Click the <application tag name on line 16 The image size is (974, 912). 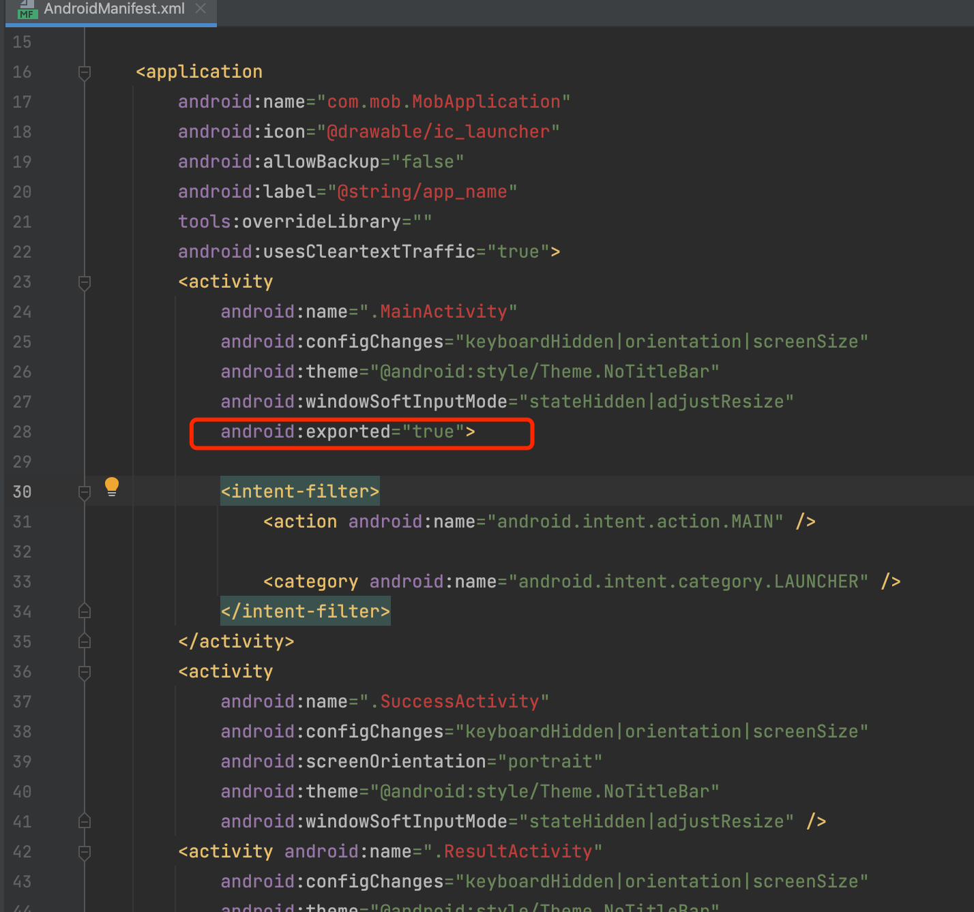point(199,72)
